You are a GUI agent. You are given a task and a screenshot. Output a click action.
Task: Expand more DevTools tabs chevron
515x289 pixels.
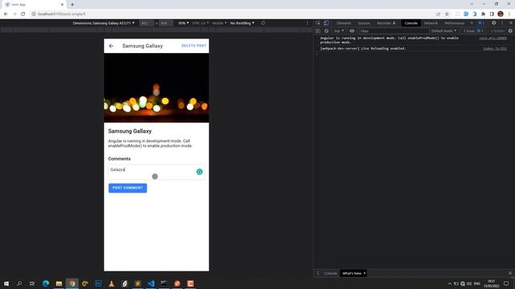[472, 23]
